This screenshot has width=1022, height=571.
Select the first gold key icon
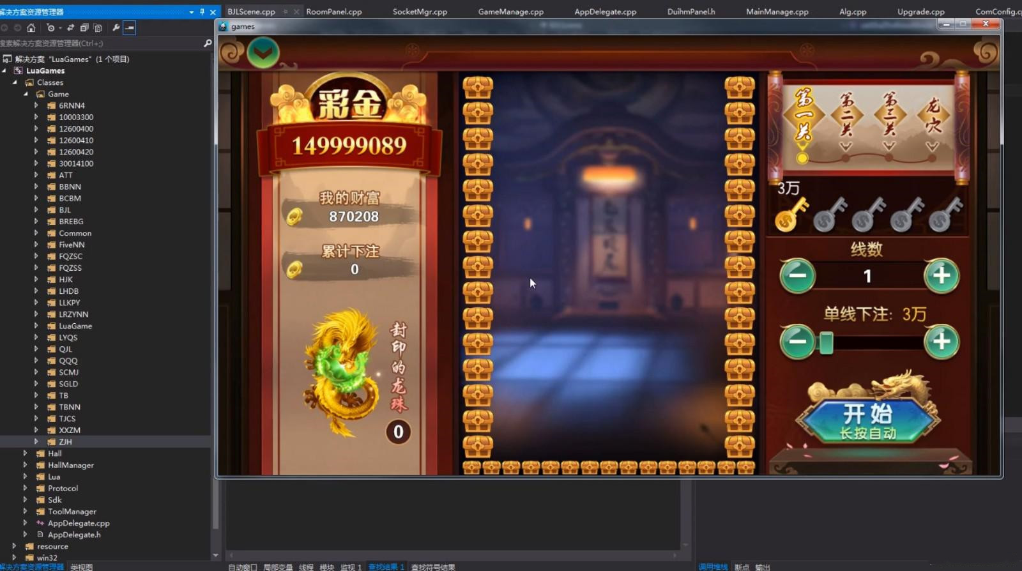[791, 214]
